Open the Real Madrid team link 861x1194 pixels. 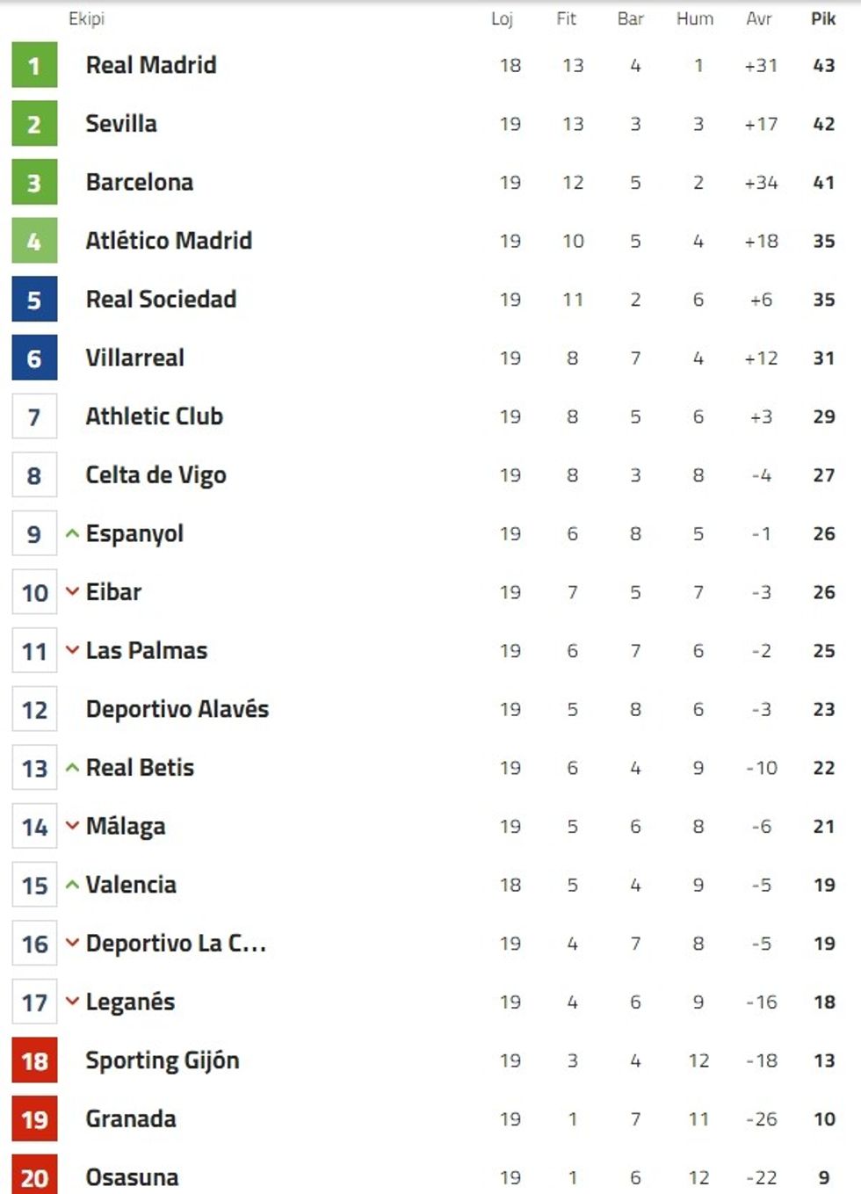pos(151,65)
